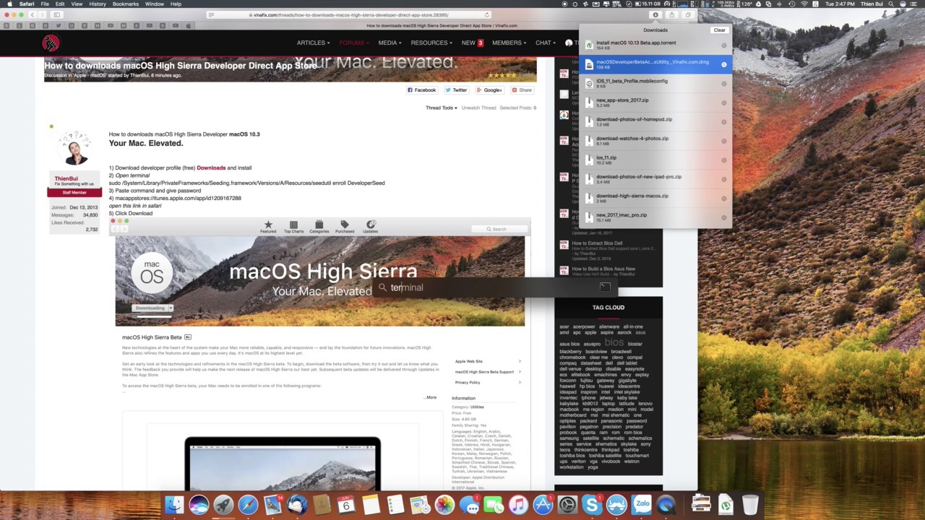Screen dimensions: 925x520
Task: Click Unwatch Thread link
Action: [478, 108]
